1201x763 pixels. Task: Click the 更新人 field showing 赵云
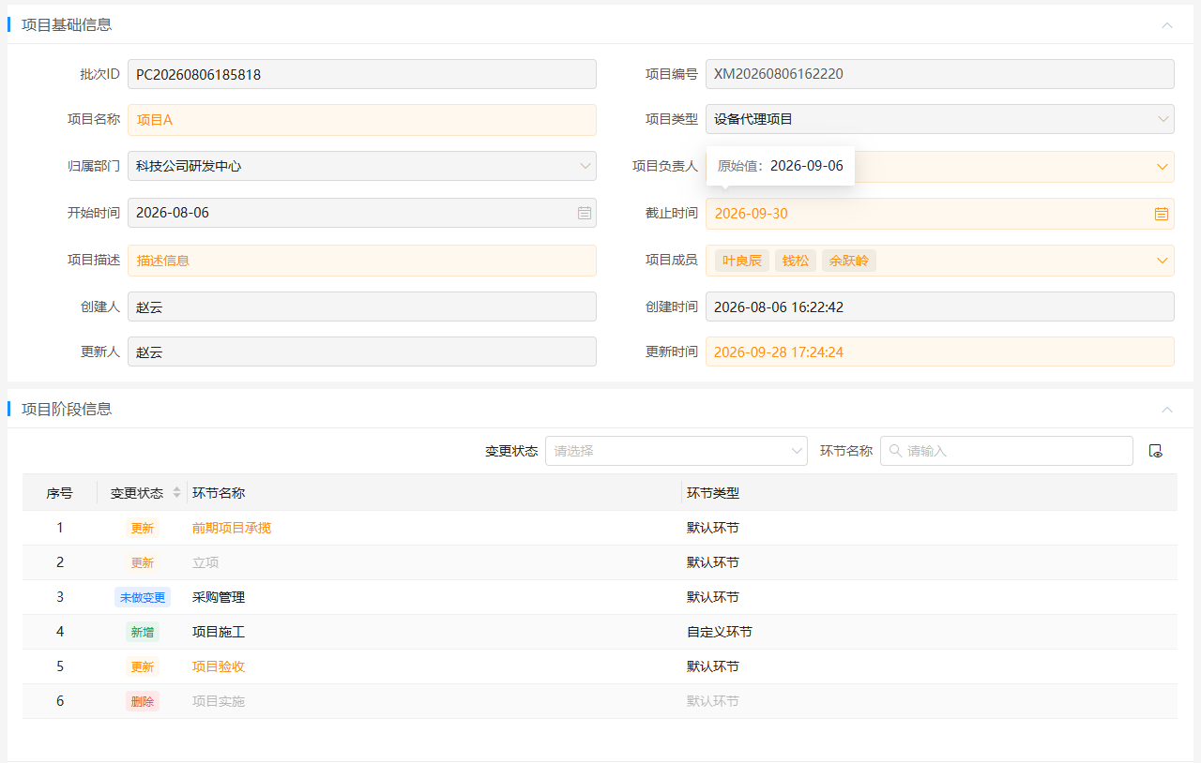coord(361,352)
